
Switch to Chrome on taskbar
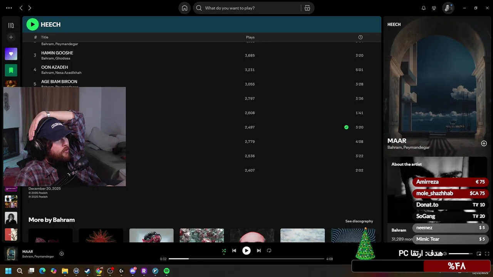[99, 271]
